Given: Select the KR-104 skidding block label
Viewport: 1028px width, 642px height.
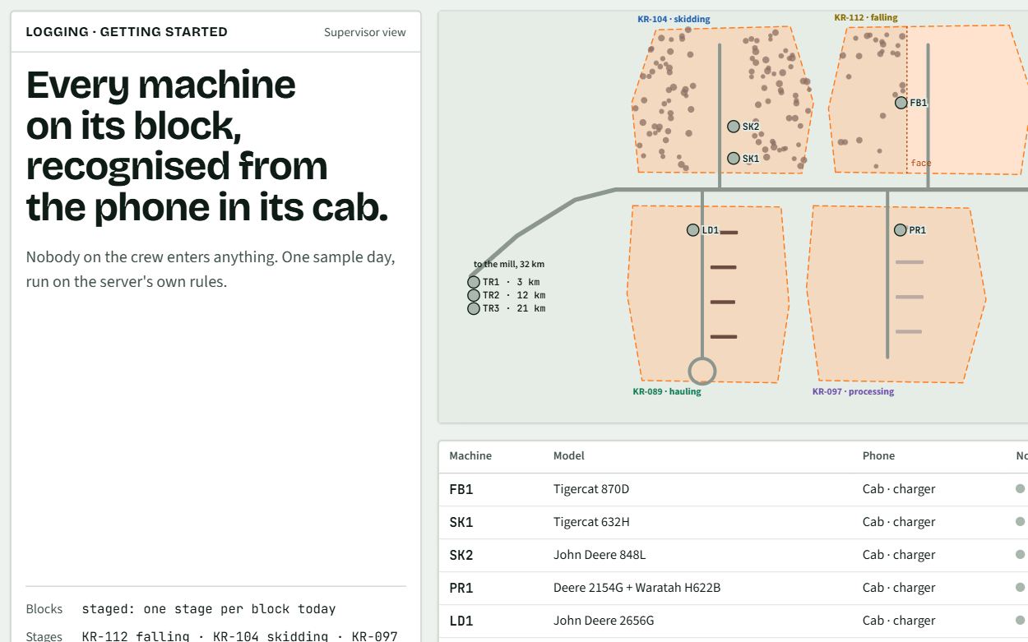Looking at the screenshot, I should [674, 19].
